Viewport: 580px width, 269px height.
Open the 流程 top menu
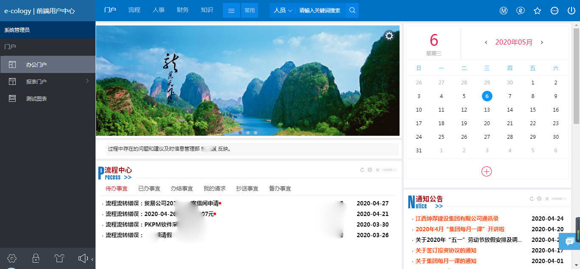pyautogui.click(x=134, y=10)
